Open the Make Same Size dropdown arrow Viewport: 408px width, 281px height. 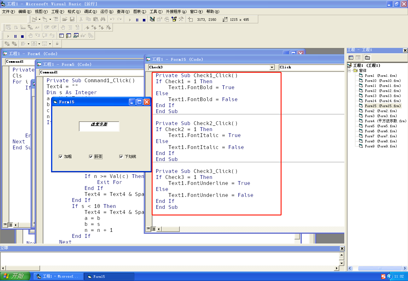click(50, 44)
